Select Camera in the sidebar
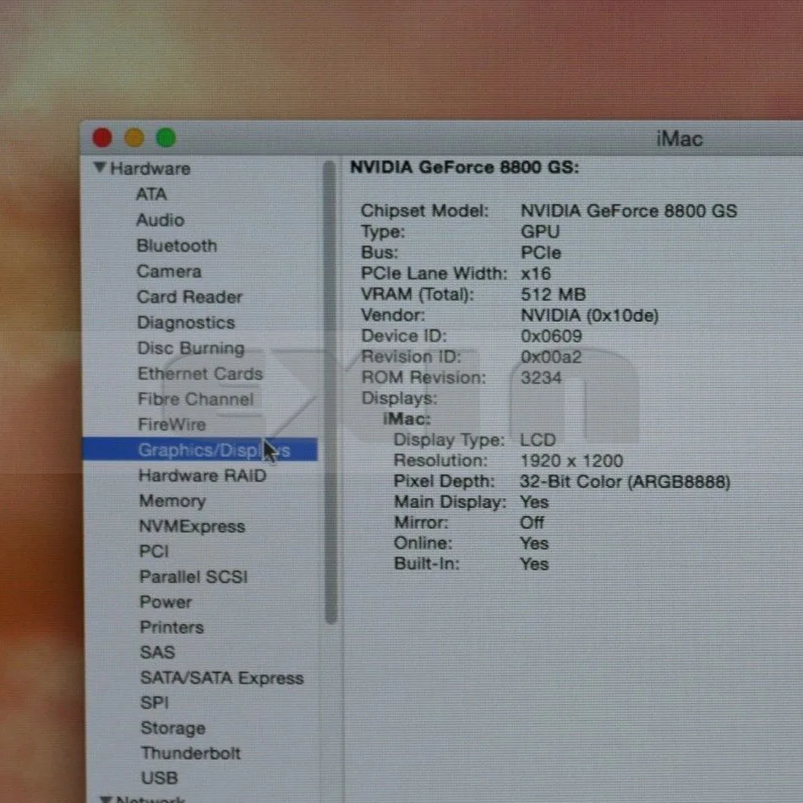 tap(169, 271)
